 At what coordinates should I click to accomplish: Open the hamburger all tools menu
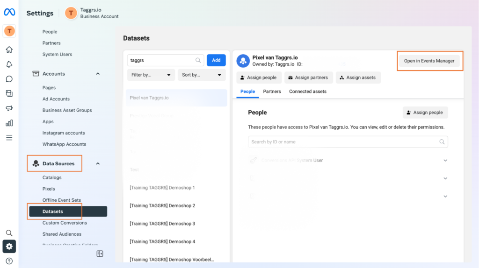[9, 138]
